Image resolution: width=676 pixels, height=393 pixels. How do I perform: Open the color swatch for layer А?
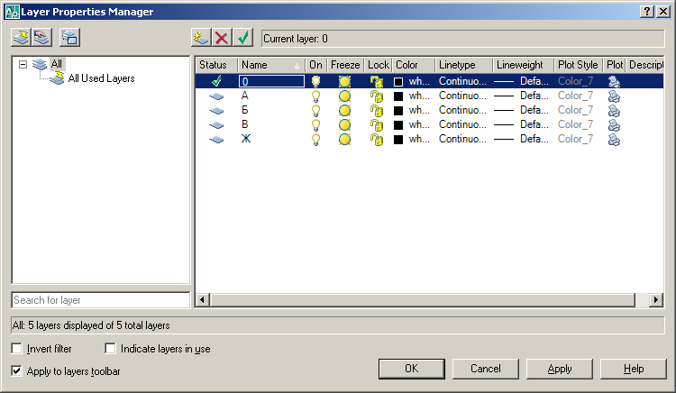398,96
